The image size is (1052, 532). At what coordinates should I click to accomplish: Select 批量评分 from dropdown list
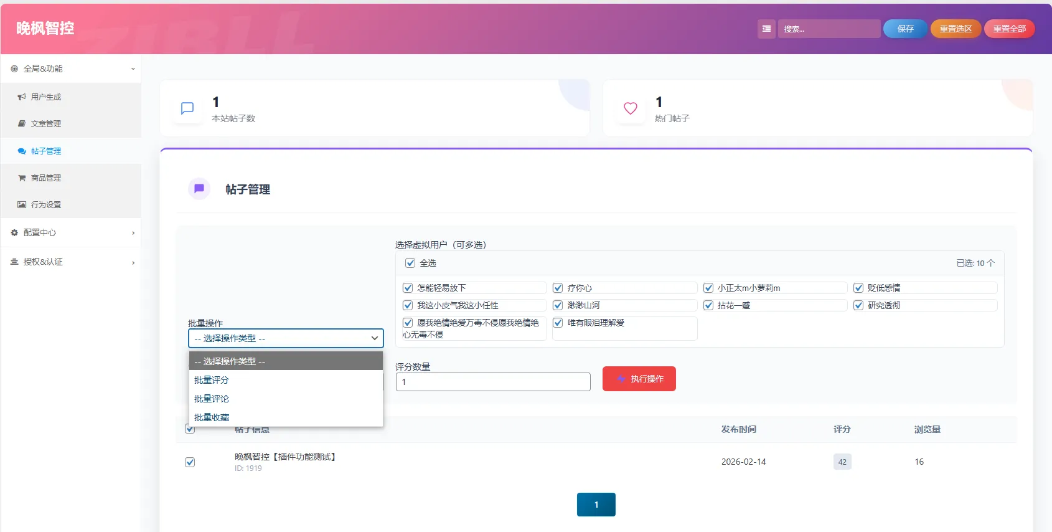(286, 380)
